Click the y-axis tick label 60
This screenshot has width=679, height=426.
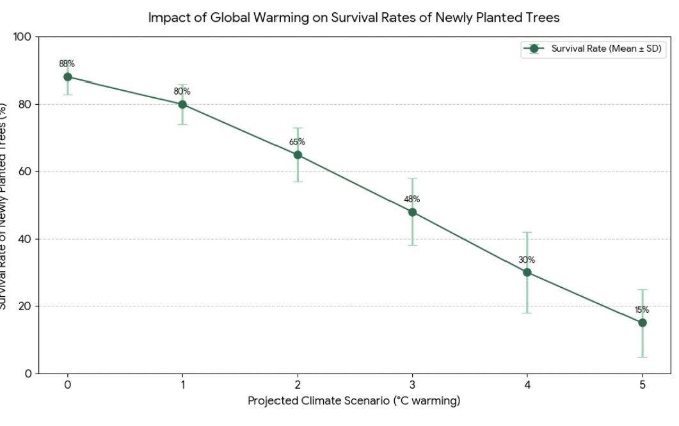(25, 172)
